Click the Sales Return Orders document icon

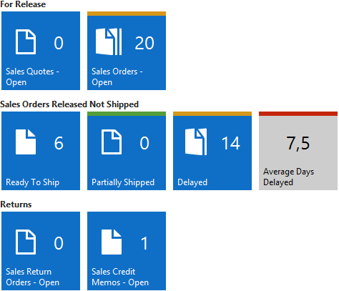(x=26, y=242)
